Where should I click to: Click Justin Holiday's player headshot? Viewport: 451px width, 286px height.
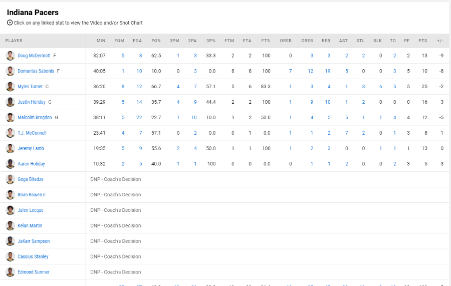pos(11,102)
